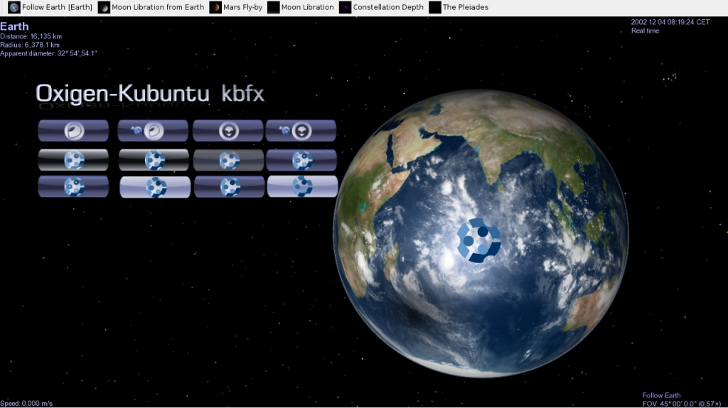Click the first dark blue button in bottom row
The width and height of the screenshot is (728, 408).
click(x=73, y=187)
